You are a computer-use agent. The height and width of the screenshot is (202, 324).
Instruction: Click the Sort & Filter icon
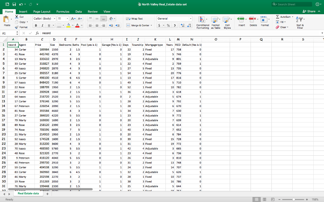[x=300, y=20]
